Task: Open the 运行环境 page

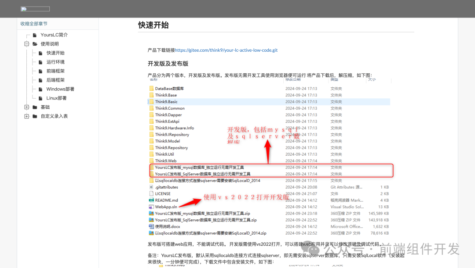Action: pos(55,62)
